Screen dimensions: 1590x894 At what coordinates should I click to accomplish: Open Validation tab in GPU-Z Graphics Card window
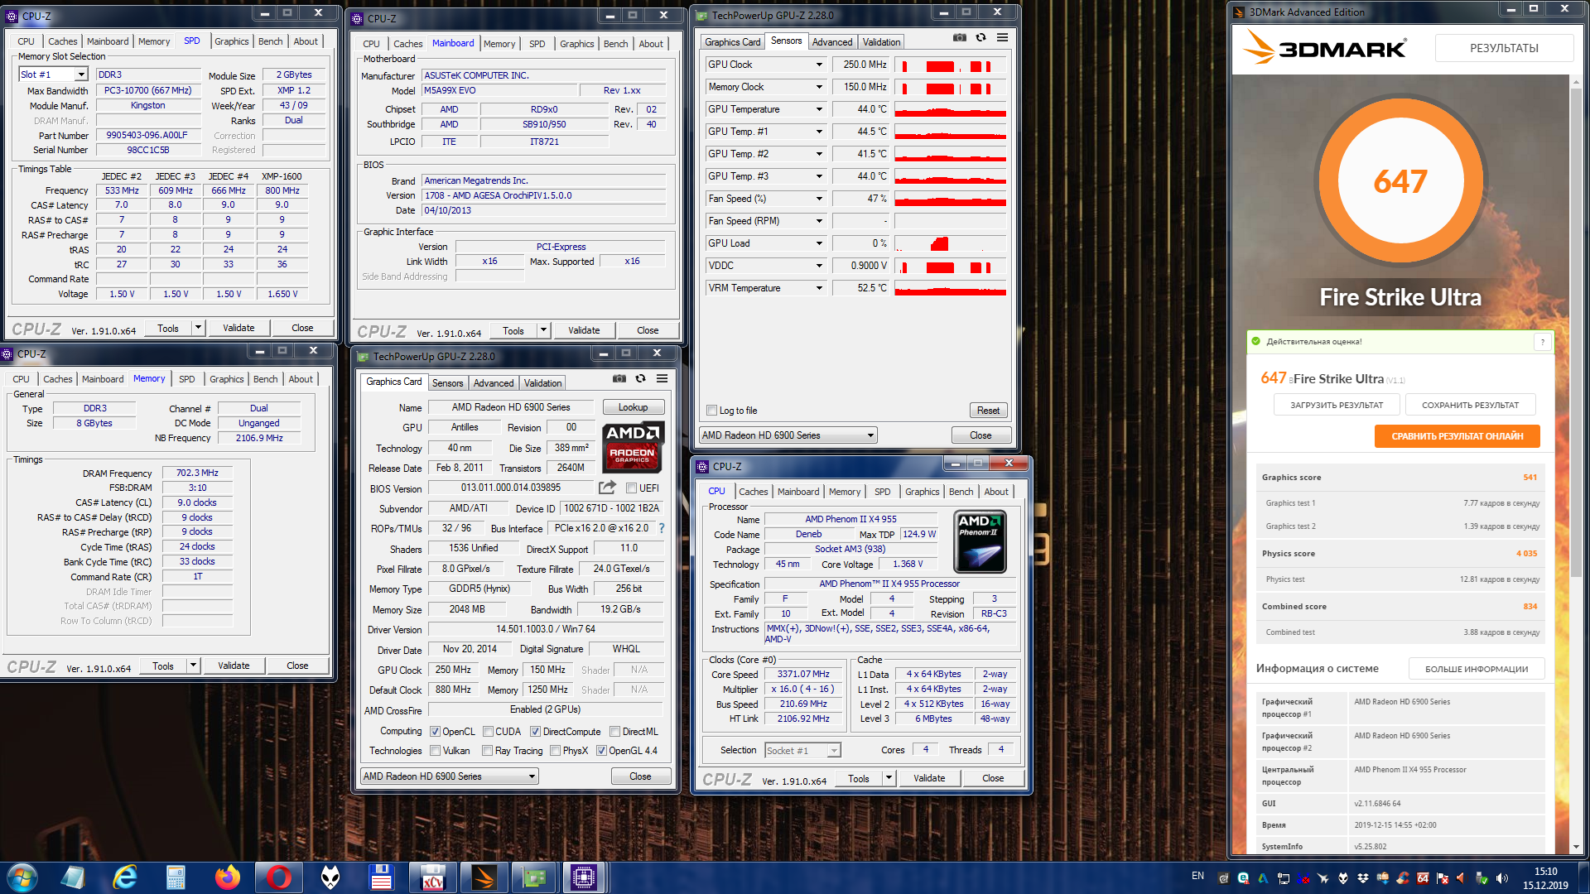click(x=542, y=383)
